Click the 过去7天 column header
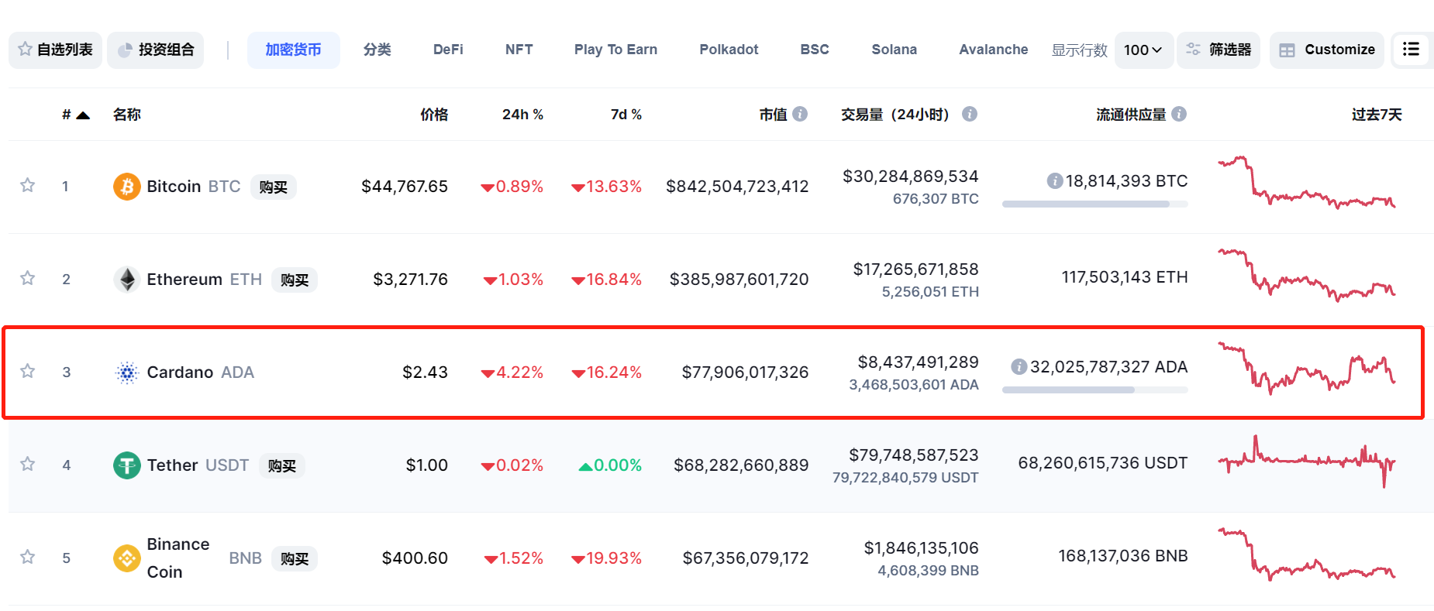1434x611 pixels. [1377, 115]
